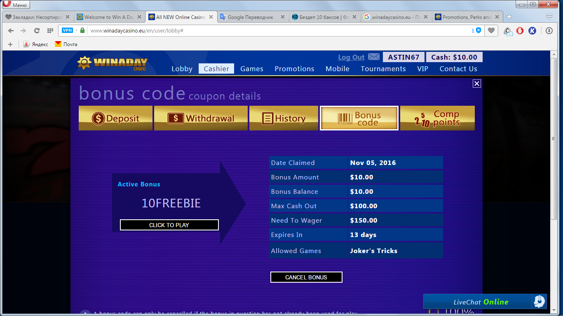563x316 pixels.
Task: Click the LiveChat headset agent icon
Action: [539, 302]
